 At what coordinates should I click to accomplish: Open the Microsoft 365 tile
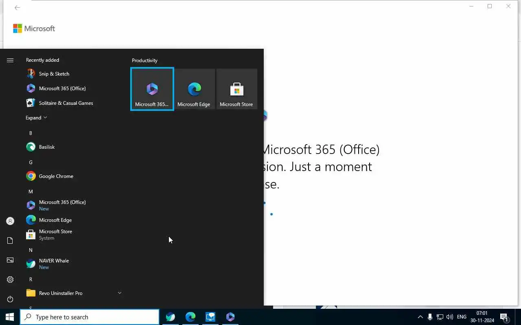click(152, 89)
